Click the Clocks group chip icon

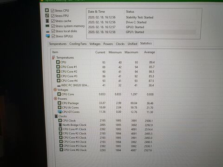(56, 116)
